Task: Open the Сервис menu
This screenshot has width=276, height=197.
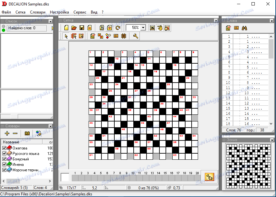Action: (x=80, y=12)
